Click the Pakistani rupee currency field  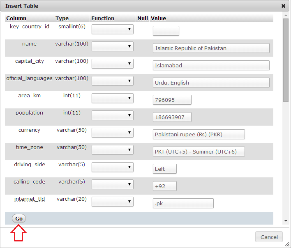(x=199, y=134)
